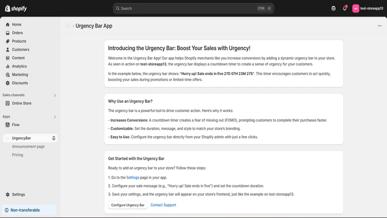Click the Contact Support link
387x218 pixels.
pyautogui.click(x=163, y=205)
